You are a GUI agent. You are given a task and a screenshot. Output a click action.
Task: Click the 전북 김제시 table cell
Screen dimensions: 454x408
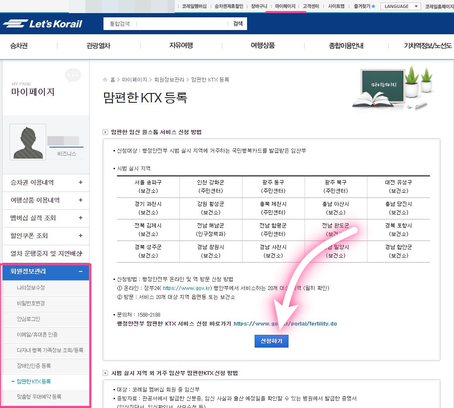(148, 230)
